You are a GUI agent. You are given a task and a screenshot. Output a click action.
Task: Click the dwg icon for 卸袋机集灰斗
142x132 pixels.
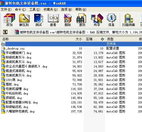(3, 57)
